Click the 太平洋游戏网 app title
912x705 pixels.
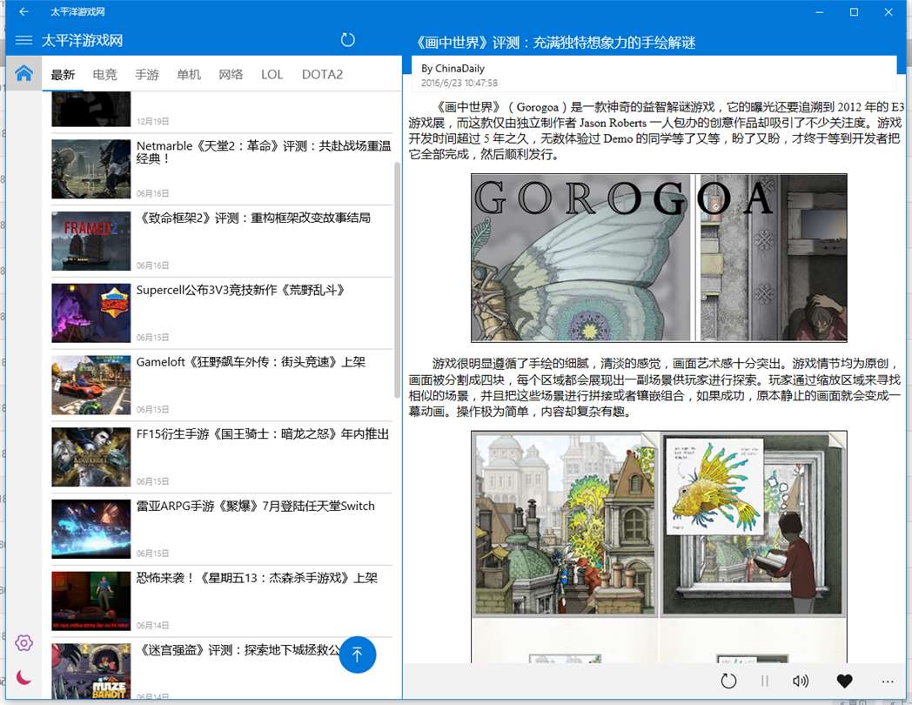pos(82,40)
